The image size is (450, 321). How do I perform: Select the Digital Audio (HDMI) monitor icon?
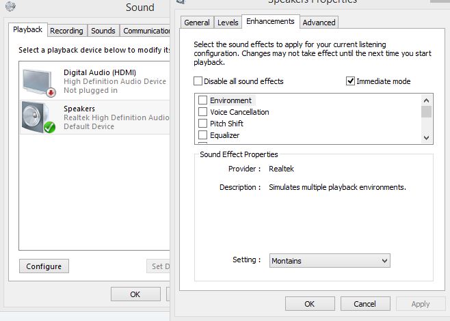coord(39,83)
